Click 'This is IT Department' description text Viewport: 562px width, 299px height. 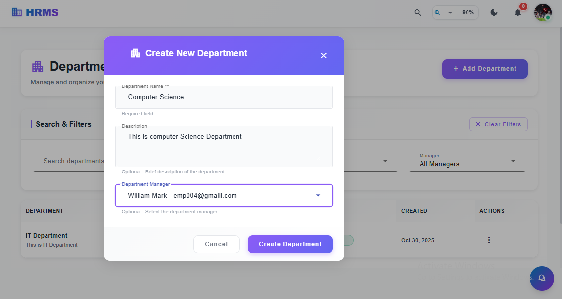pyautogui.click(x=51, y=245)
